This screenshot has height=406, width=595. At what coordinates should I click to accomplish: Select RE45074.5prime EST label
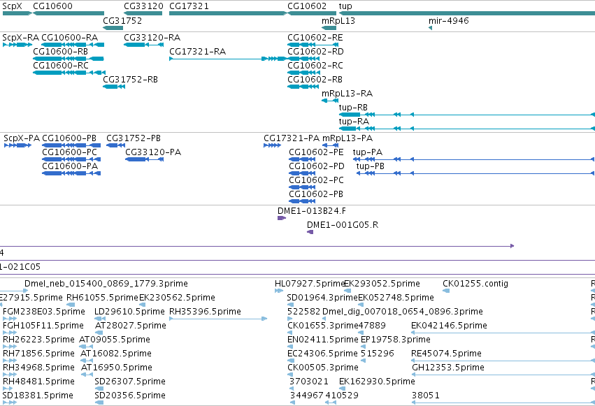[446, 354]
